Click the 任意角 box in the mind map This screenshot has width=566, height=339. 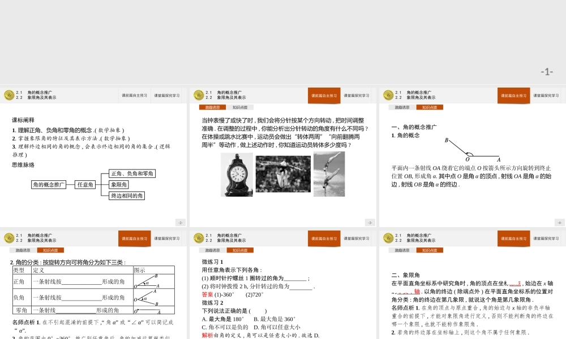click(85, 184)
